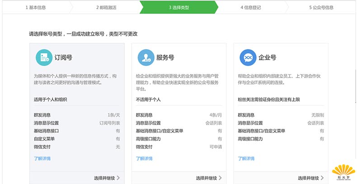The width and height of the screenshot is (357, 184).
Task: Open 了解详情 link under 企业号
Action: [x=246, y=159]
